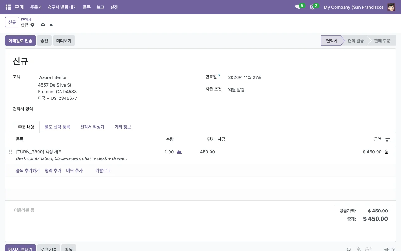Open the gear actions menu next to 신규

pos(33,25)
